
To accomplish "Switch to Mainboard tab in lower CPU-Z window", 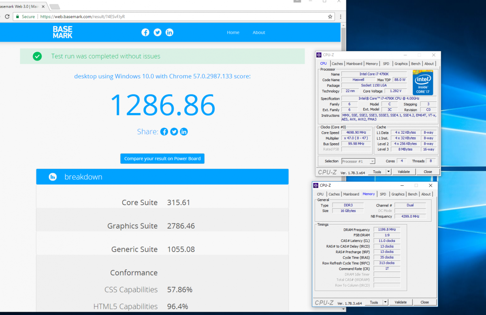I will tap(351, 194).
